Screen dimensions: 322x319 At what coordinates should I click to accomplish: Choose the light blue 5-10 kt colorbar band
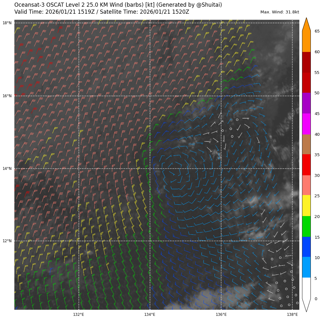[306, 267]
